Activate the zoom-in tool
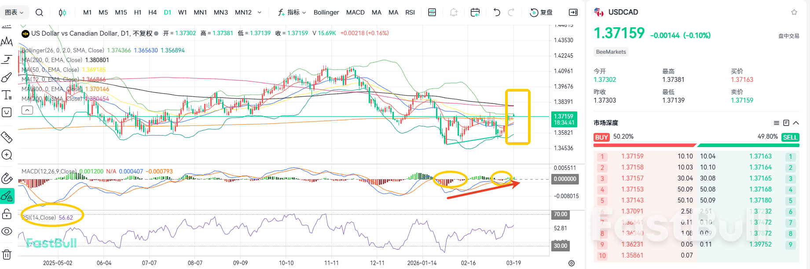Viewport: 810px width, 269px height. pyautogui.click(x=7, y=155)
